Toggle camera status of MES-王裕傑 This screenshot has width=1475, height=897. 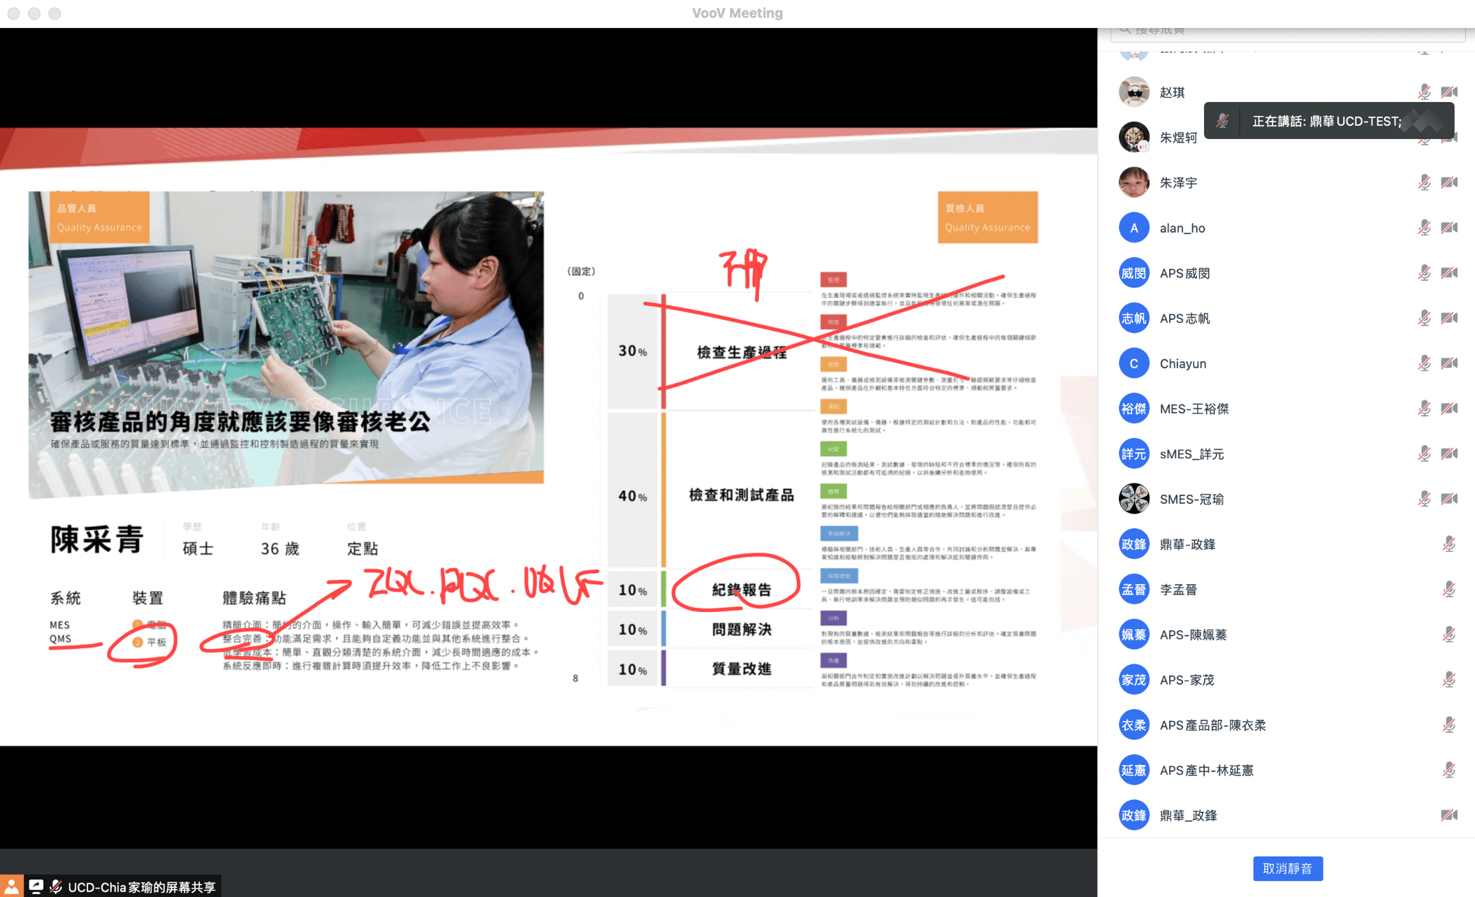click(x=1449, y=409)
